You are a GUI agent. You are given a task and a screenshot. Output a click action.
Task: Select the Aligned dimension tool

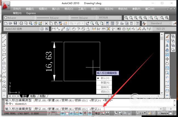point(58,29)
